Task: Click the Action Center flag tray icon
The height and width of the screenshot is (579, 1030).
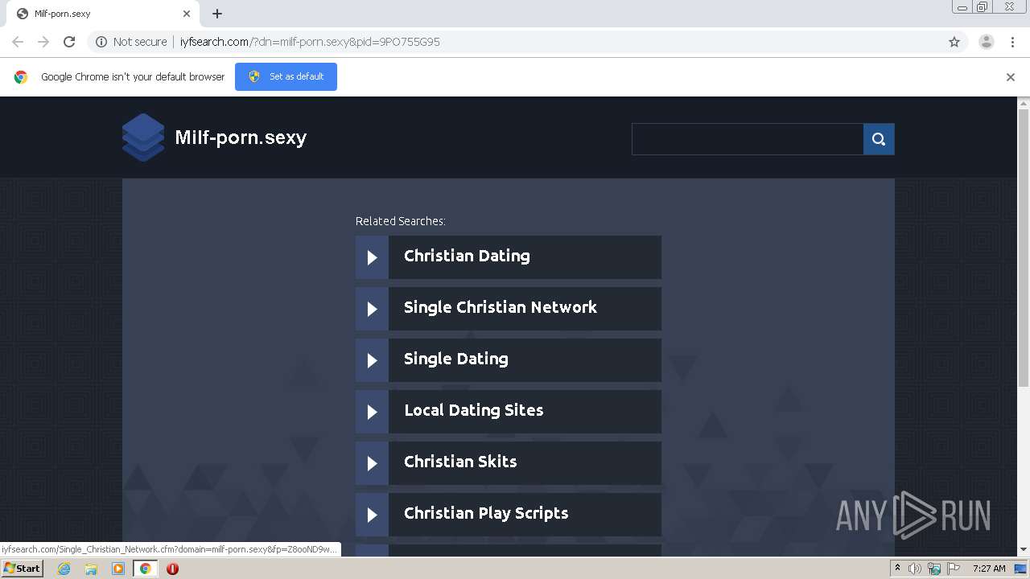Action: click(x=954, y=569)
